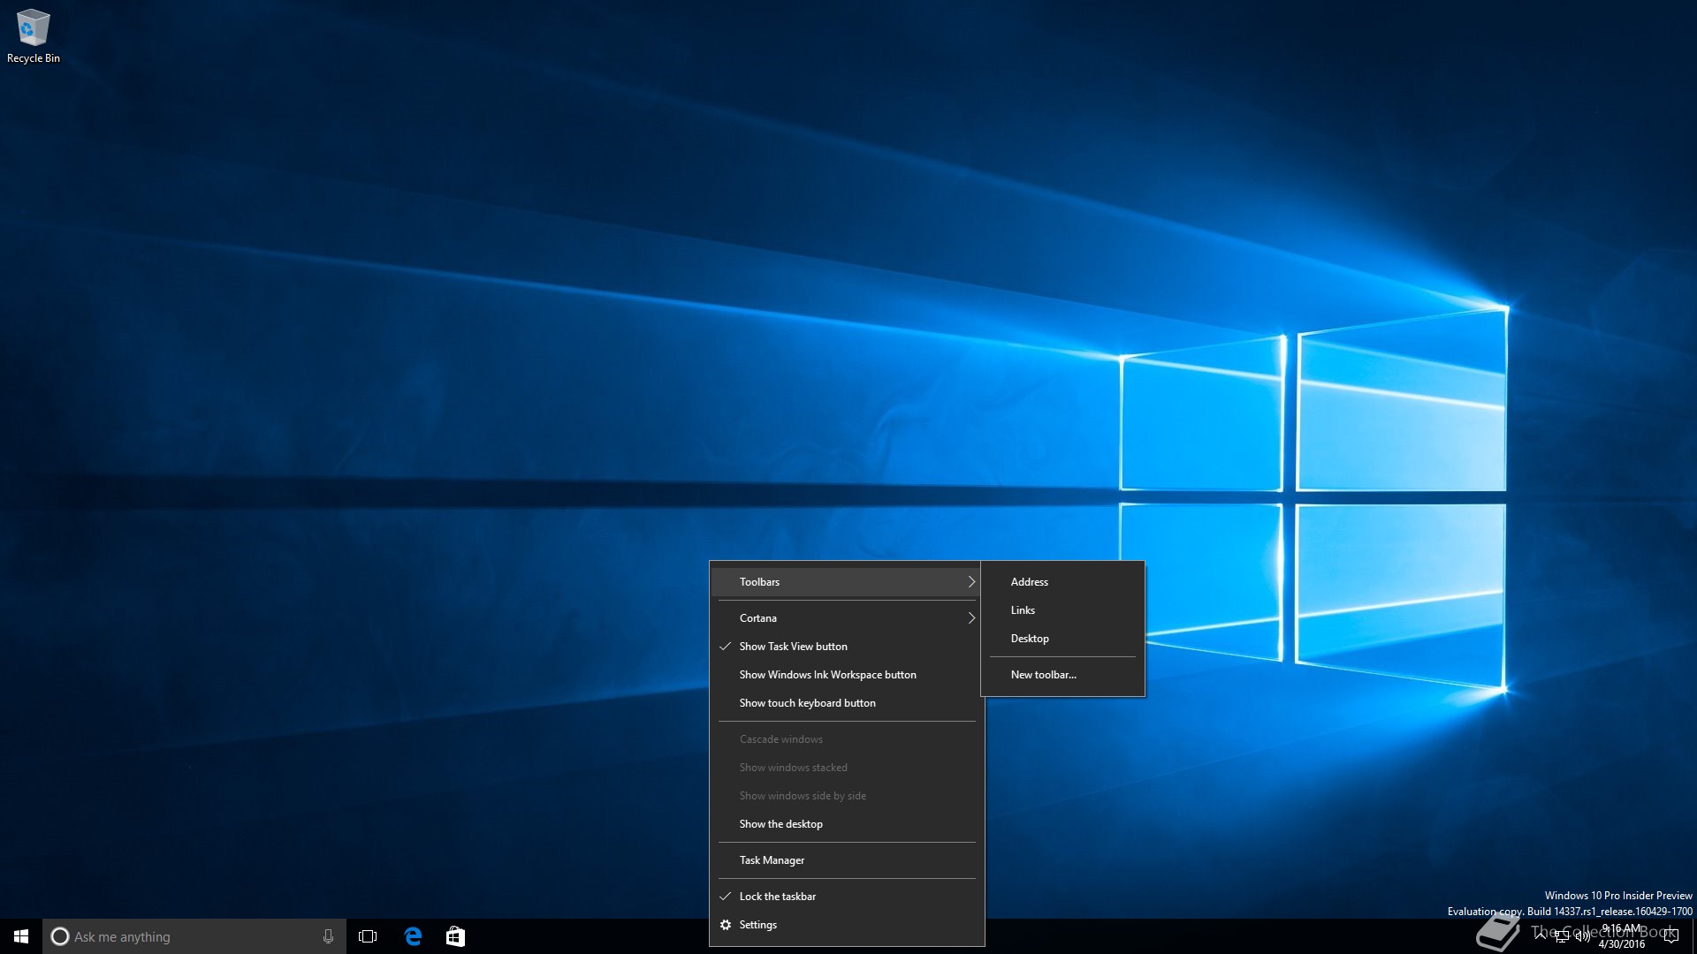Select Links in the Toolbars submenu
This screenshot has height=954, width=1697.
click(x=1062, y=610)
